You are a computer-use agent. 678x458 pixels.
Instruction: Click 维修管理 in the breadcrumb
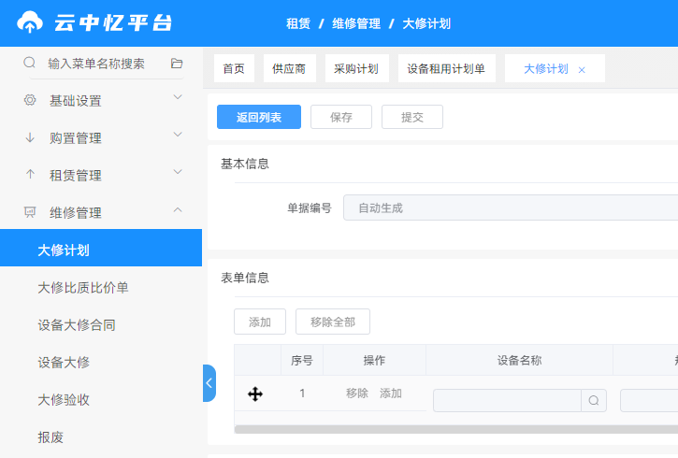pos(356,23)
